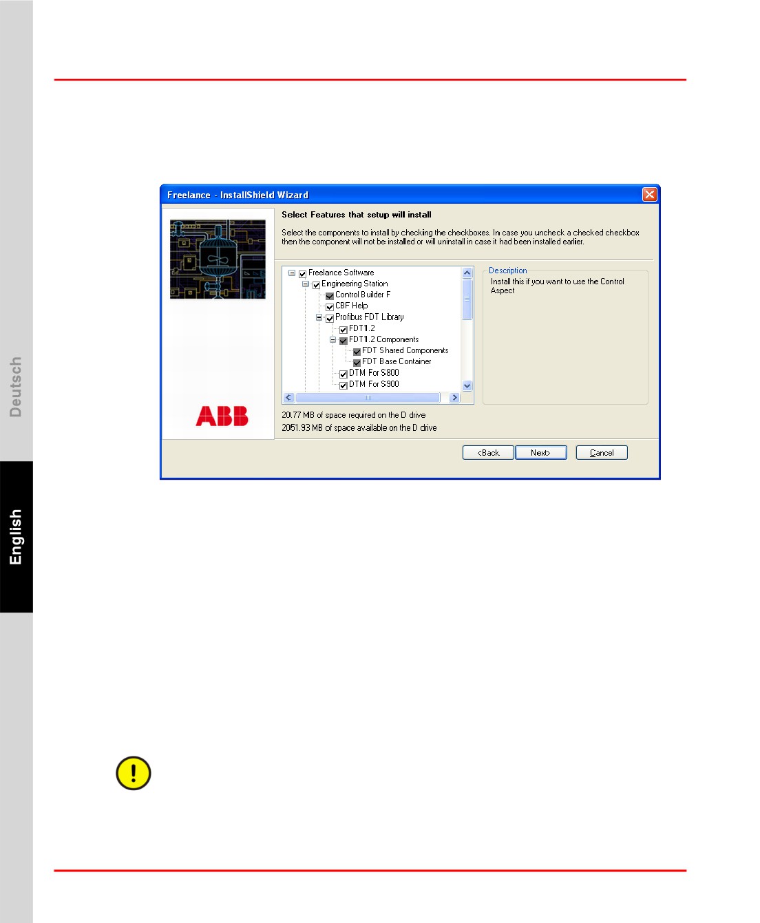Toggle the FDT Shared Components checkbox
The height and width of the screenshot is (923, 760).
click(357, 352)
